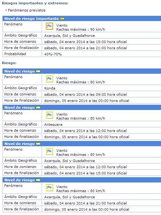This screenshot has height=215, width=161.
Task: Click Antequera start time 12:00 cell
Action: point(102,131)
